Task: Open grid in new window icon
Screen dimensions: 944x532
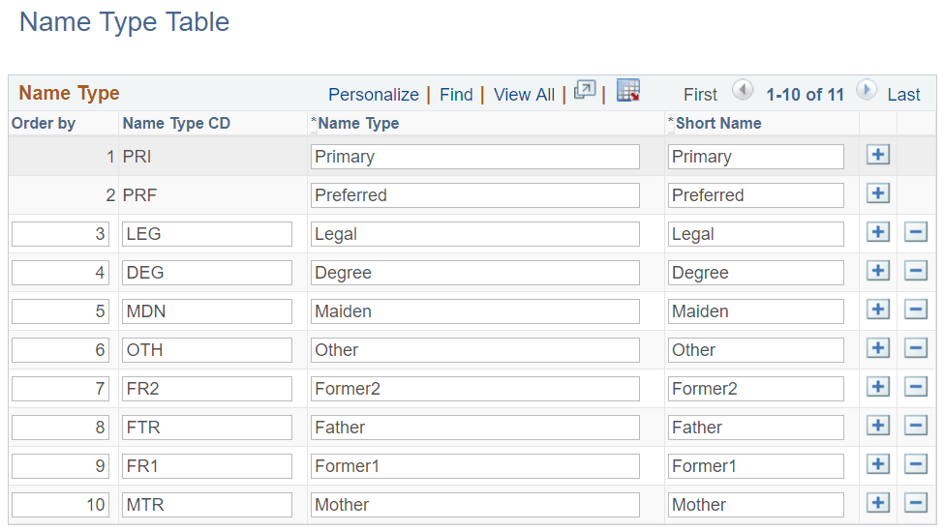Action: [585, 91]
